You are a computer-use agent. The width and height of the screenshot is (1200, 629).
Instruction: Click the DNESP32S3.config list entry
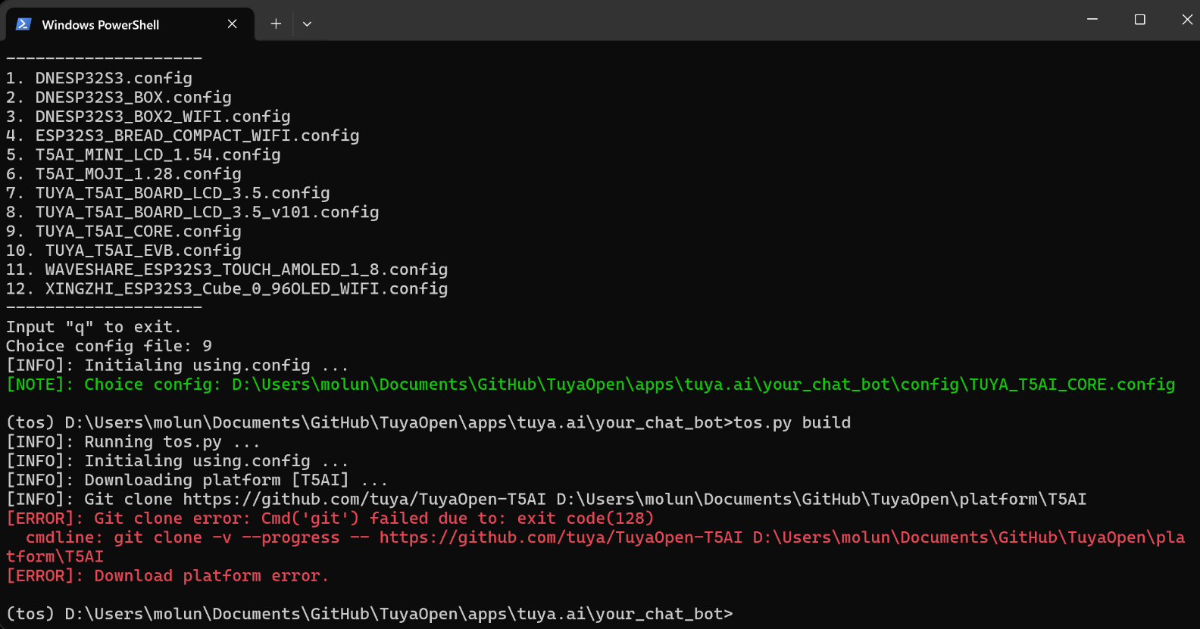[x=99, y=79]
